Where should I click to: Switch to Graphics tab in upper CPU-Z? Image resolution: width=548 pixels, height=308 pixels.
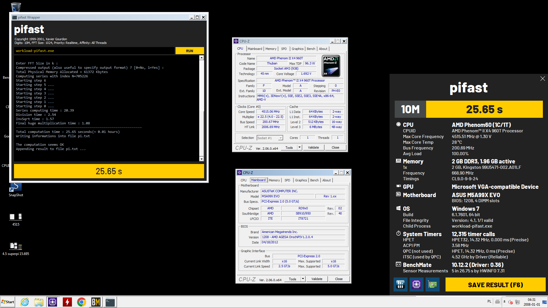pos(298,49)
